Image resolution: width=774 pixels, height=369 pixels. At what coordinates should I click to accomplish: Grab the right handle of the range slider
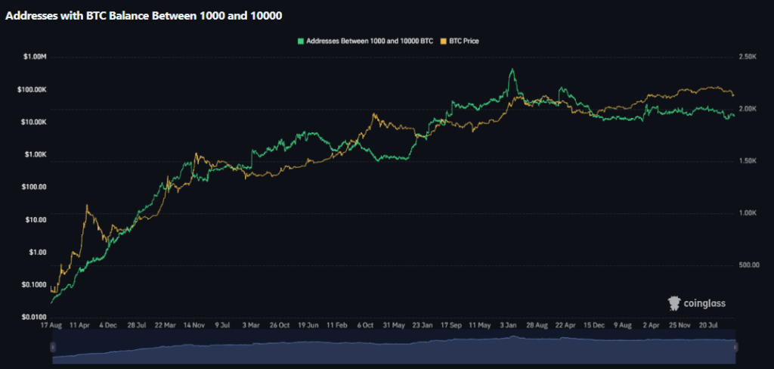pos(735,346)
